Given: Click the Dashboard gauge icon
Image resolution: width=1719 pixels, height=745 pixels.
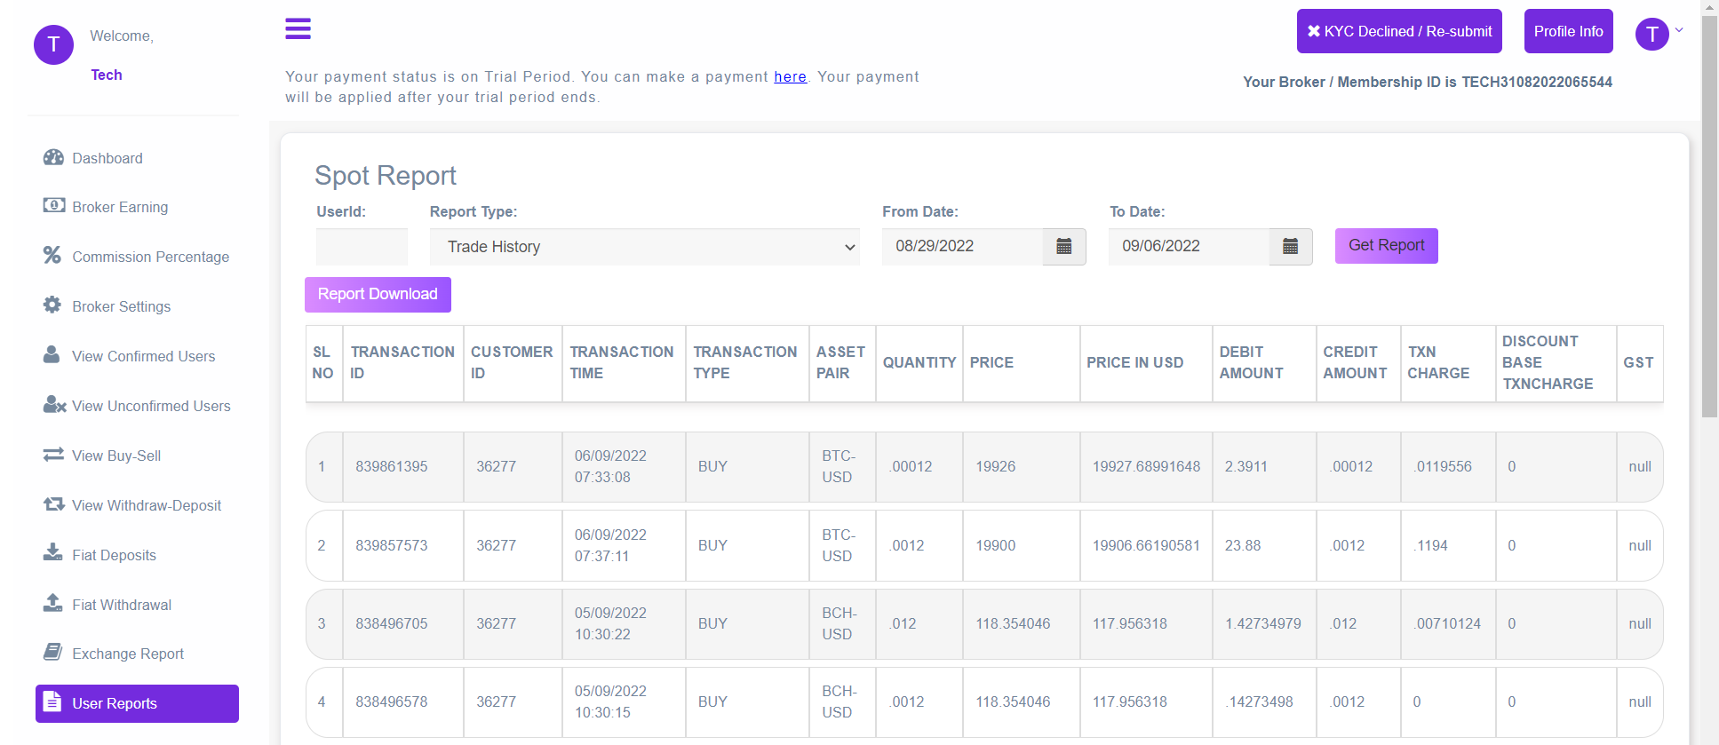Looking at the screenshot, I should (53, 157).
